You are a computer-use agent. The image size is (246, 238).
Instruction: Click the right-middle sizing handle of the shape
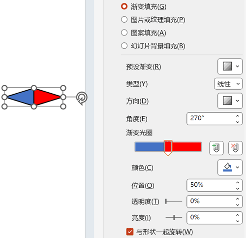(x=63, y=97)
